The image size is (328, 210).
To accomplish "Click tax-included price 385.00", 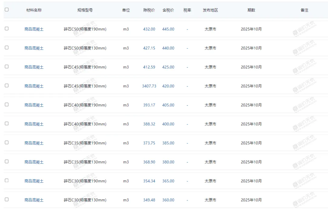I will 168,143.
